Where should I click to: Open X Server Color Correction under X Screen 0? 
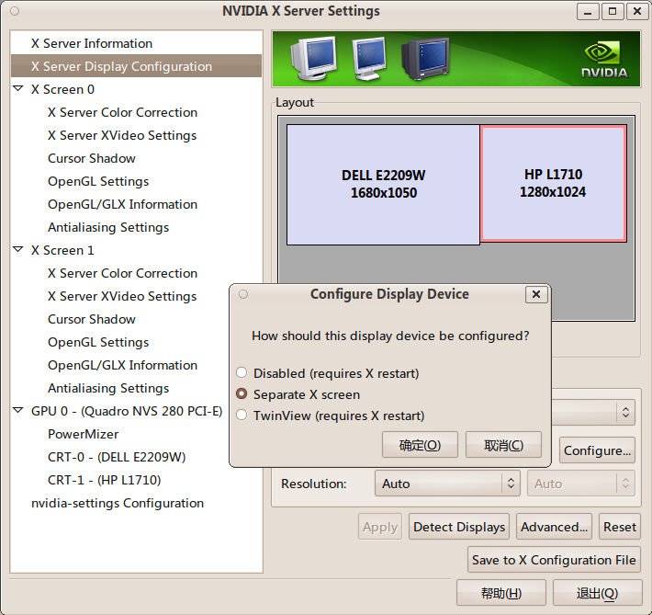pos(122,112)
